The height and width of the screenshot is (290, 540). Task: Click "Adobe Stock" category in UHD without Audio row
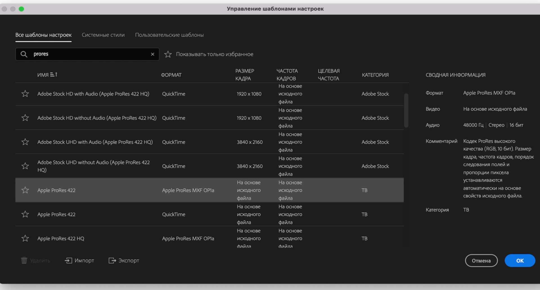click(x=375, y=166)
